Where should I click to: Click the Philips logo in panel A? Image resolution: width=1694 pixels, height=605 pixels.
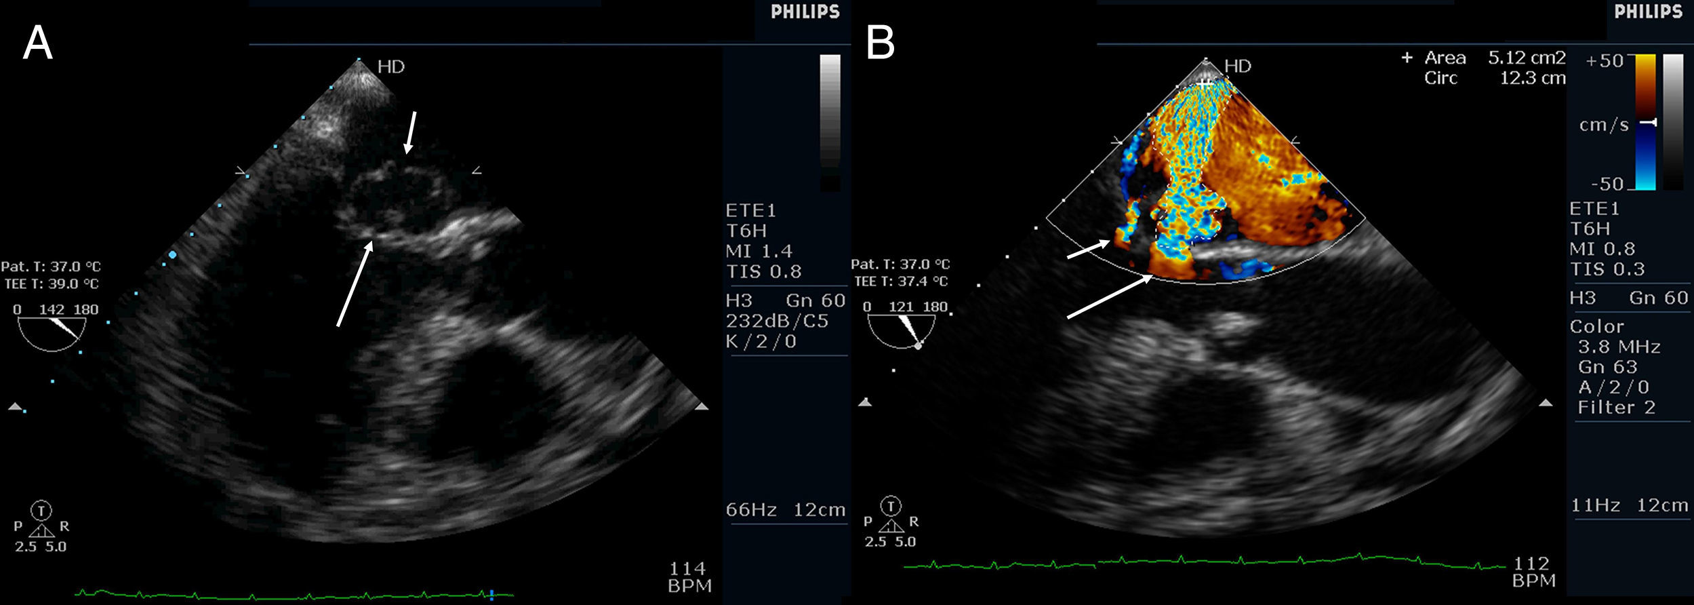coord(805,12)
